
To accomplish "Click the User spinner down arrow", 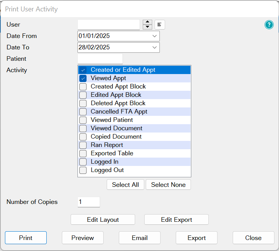I will 148,27.
